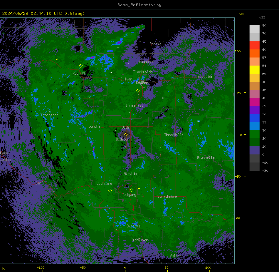Screen dimensions: 279x272
Task: Click the Innisfail city label
Action: pos(134,105)
